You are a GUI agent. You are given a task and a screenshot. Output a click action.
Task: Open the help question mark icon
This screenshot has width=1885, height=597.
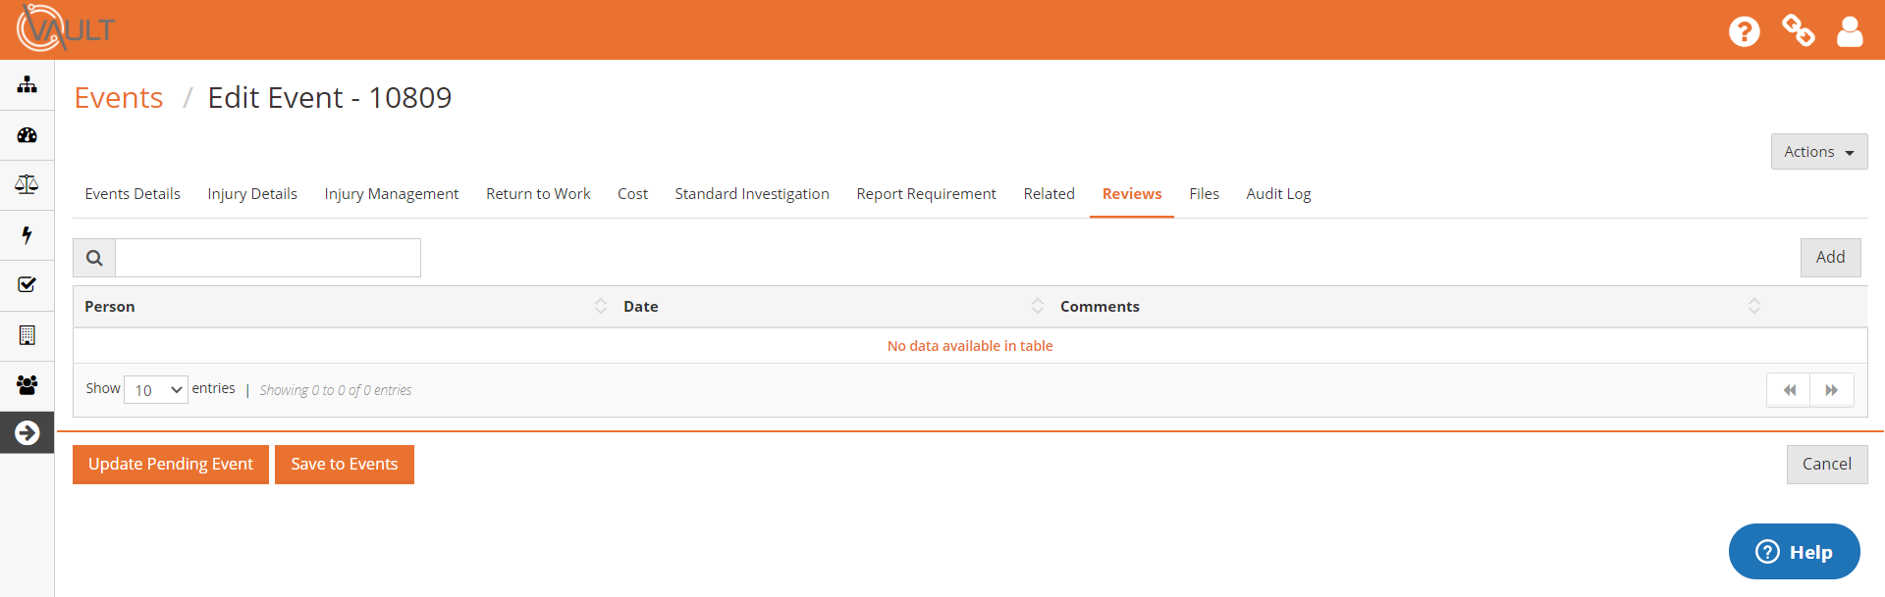tap(1744, 31)
